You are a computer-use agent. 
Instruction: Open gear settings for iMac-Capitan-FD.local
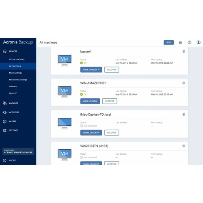(x=184, y=114)
